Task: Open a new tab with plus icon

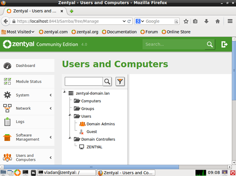Action: (x=72, y=11)
